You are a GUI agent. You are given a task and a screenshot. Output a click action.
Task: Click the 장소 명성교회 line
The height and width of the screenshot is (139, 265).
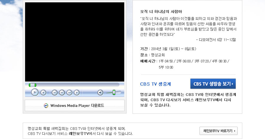coord(153,55)
